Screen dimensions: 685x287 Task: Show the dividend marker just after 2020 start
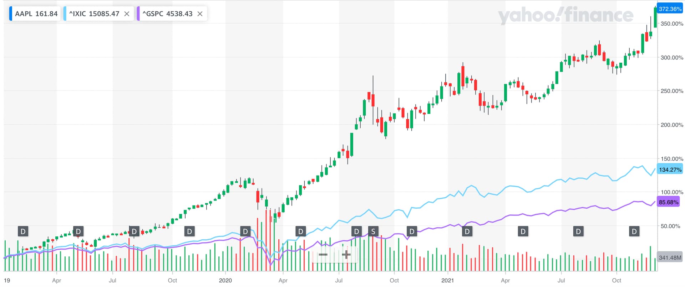point(245,231)
